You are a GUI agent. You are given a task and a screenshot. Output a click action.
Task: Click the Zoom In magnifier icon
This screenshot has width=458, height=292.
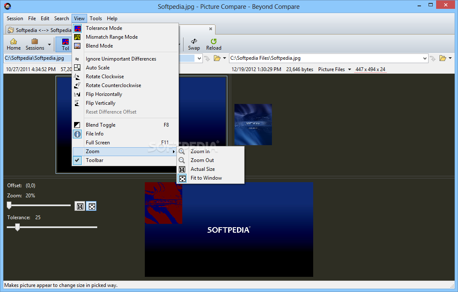click(x=182, y=151)
